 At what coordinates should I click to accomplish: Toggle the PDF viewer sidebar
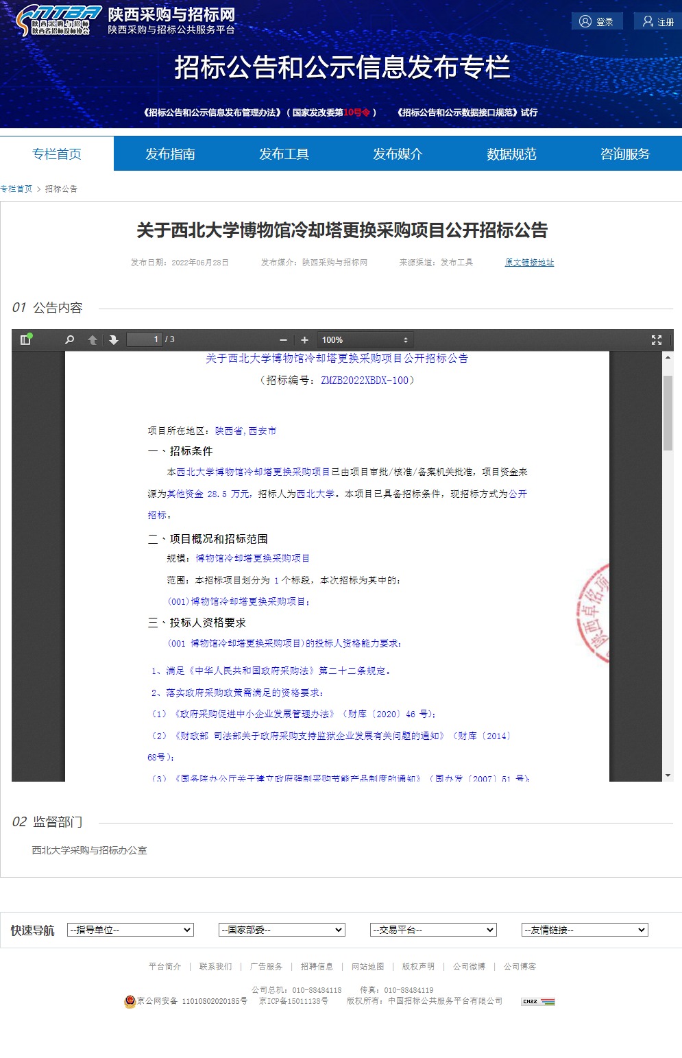coord(26,339)
